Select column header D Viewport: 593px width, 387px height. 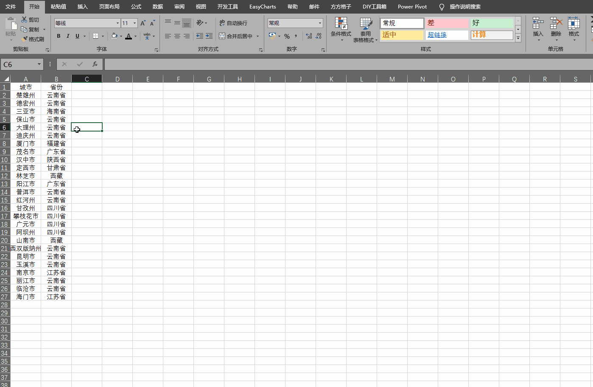117,79
